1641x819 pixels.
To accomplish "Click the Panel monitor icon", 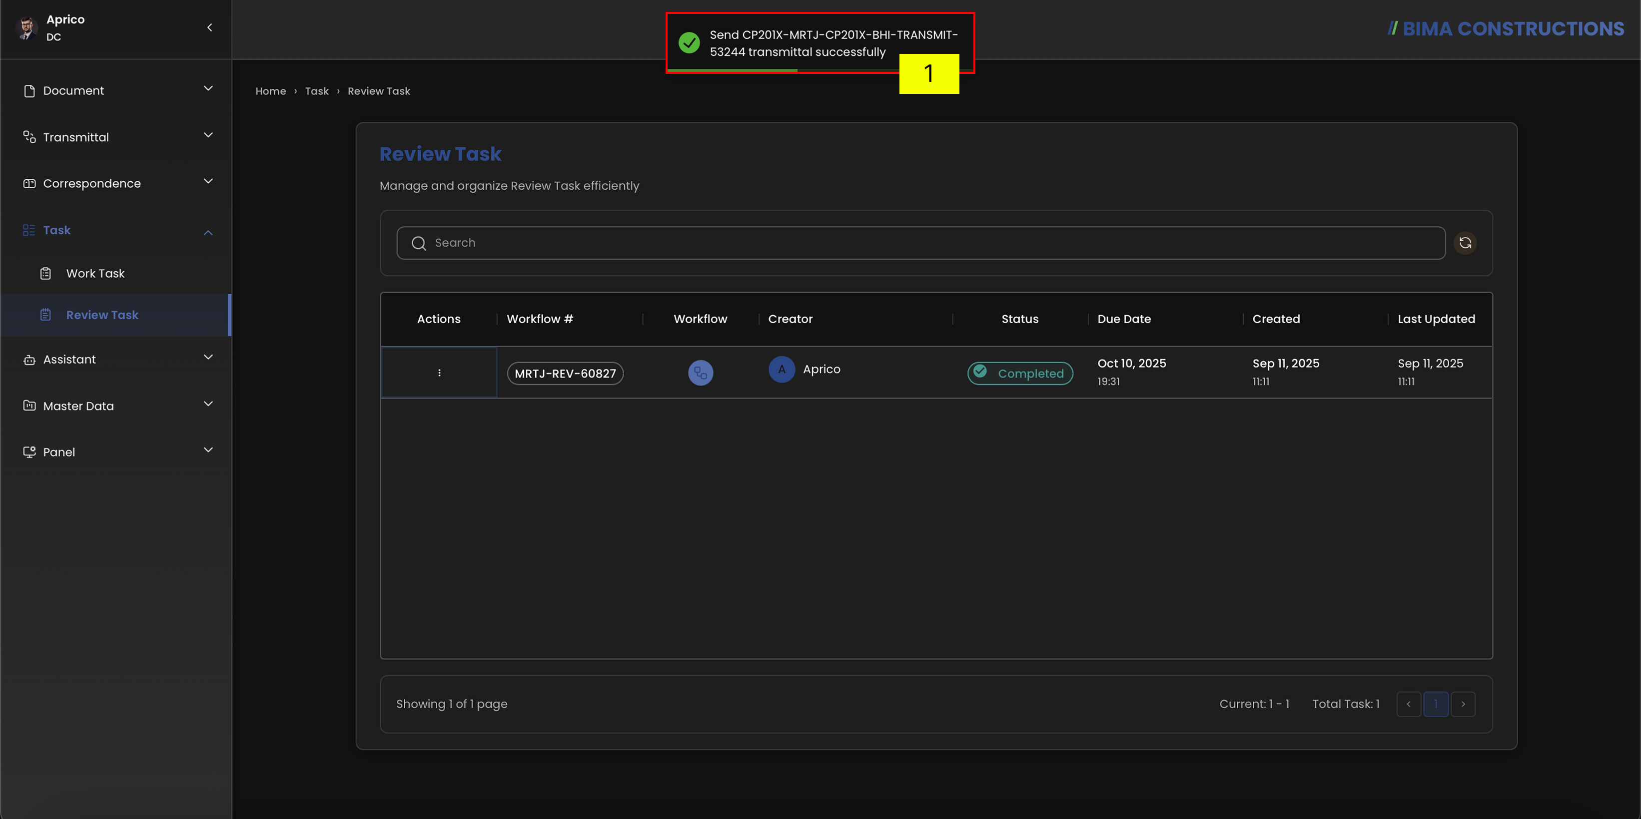I will (x=29, y=451).
